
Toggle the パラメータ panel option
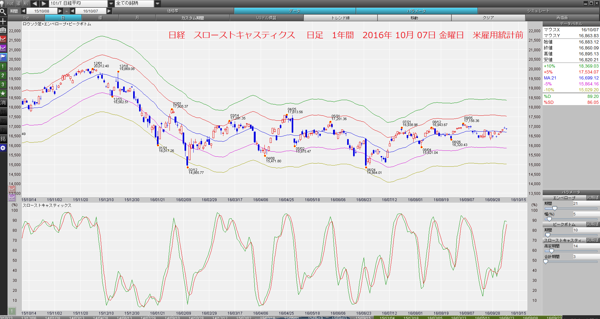[416, 11]
